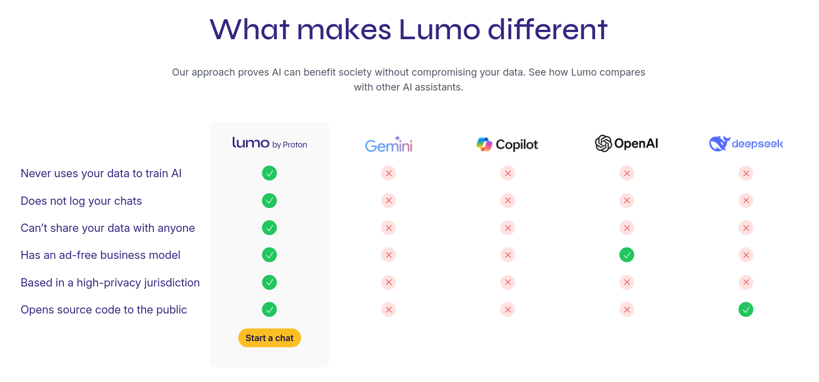Click the "What makes Lumo different" heading

(409, 29)
